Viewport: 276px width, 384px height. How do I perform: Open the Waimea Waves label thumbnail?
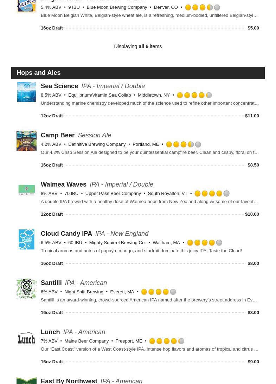(x=26, y=190)
